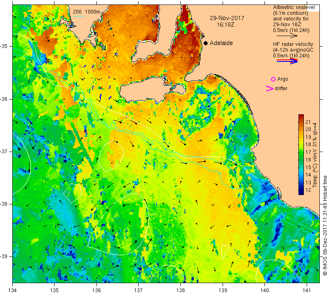Click the cyan 200m depth contour legend line

pos(78,16)
